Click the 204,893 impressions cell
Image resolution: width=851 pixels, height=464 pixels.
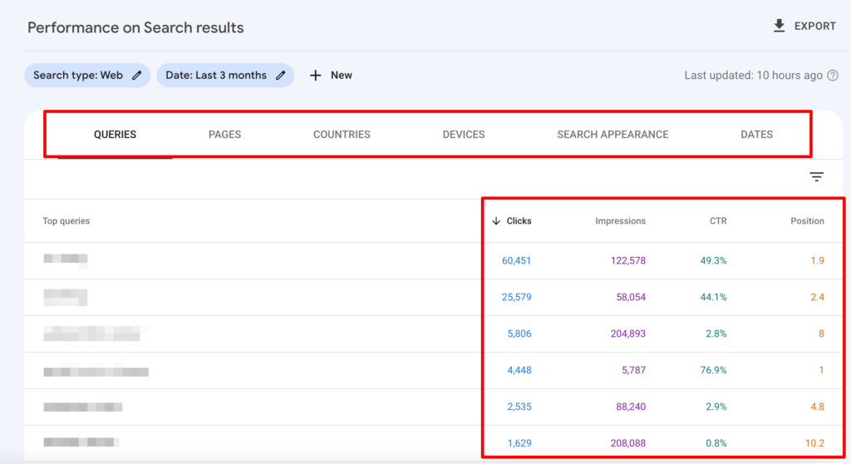pos(628,333)
